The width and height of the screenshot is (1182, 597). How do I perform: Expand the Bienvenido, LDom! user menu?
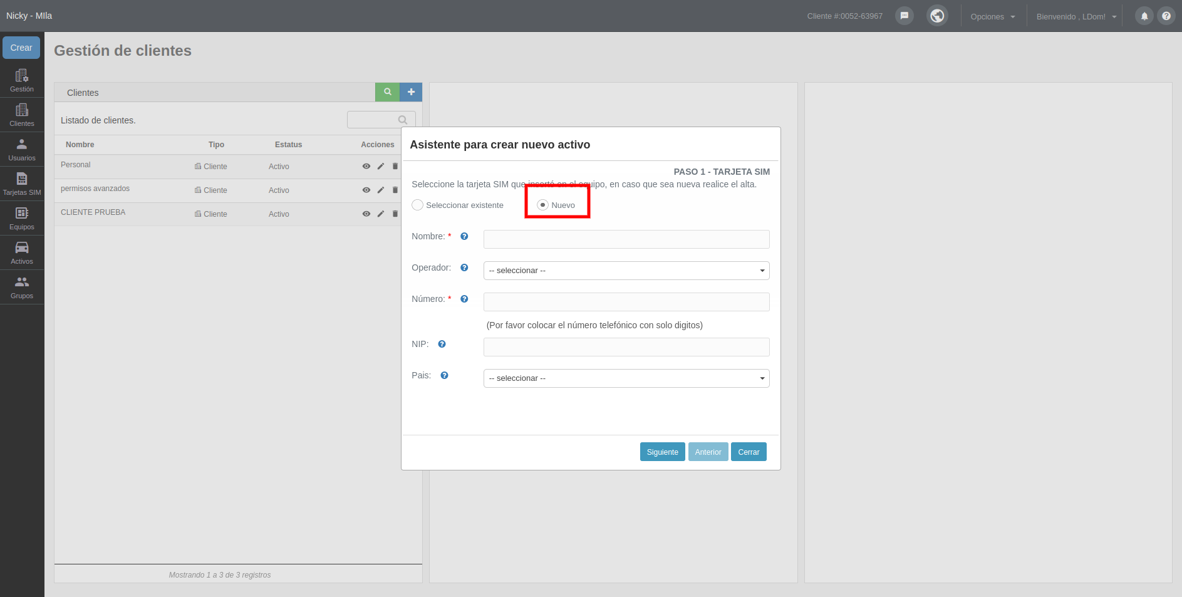tap(1076, 16)
